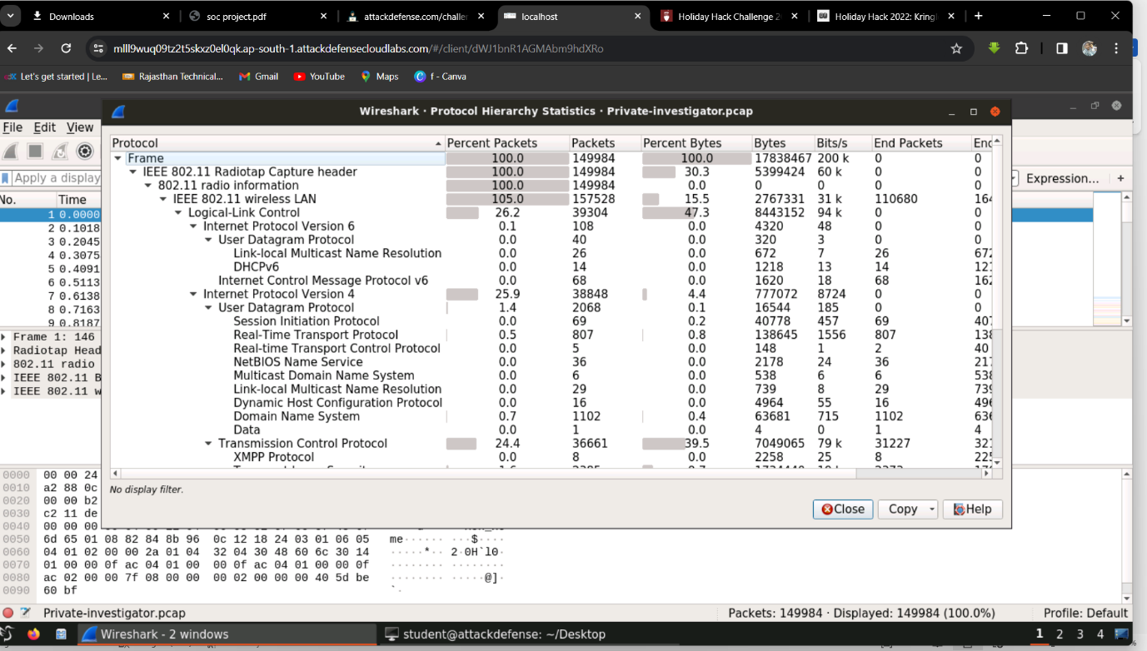The height and width of the screenshot is (651, 1147).
Task: Collapse the Internet Protocol Version 4 node
Action: 193,294
